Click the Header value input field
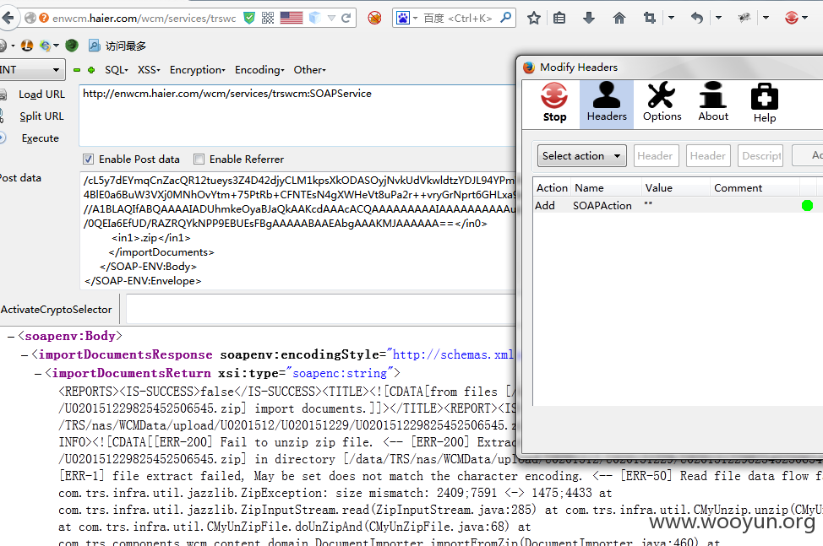 pyautogui.click(x=708, y=155)
